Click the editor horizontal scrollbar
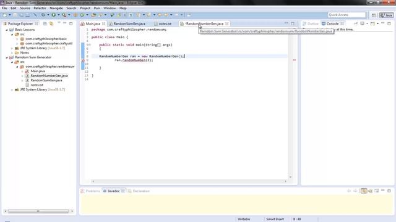Viewport: 396px width, 222px height. (189, 181)
